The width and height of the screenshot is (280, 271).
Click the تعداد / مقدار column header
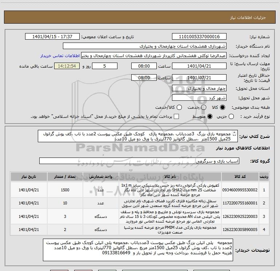click(x=65, y=176)
